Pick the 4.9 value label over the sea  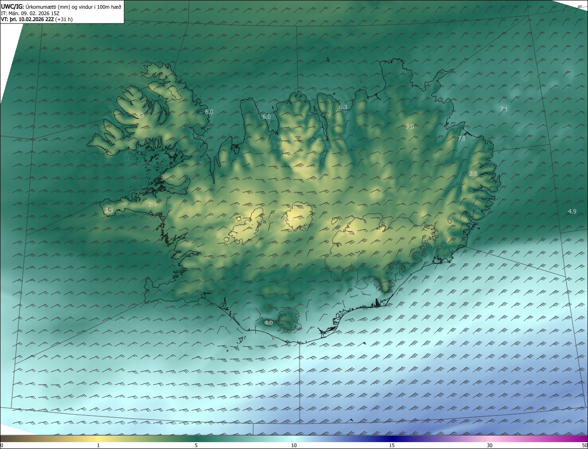coord(572,211)
